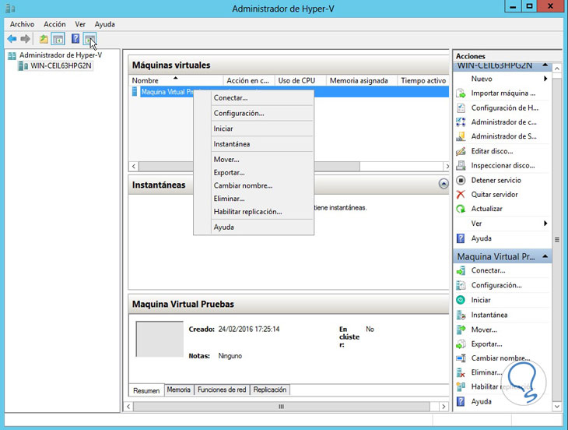This screenshot has width=568, height=430.
Task: Choose Configuración... in context menu
Action: click(254, 113)
